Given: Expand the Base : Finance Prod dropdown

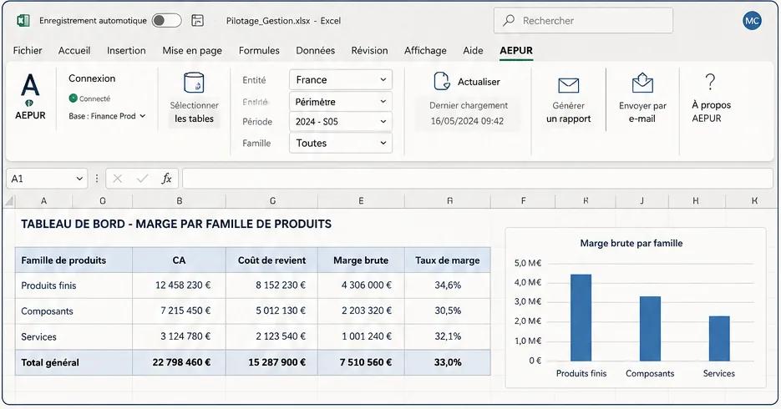Looking at the screenshot, I should click(x=107, y=116).
